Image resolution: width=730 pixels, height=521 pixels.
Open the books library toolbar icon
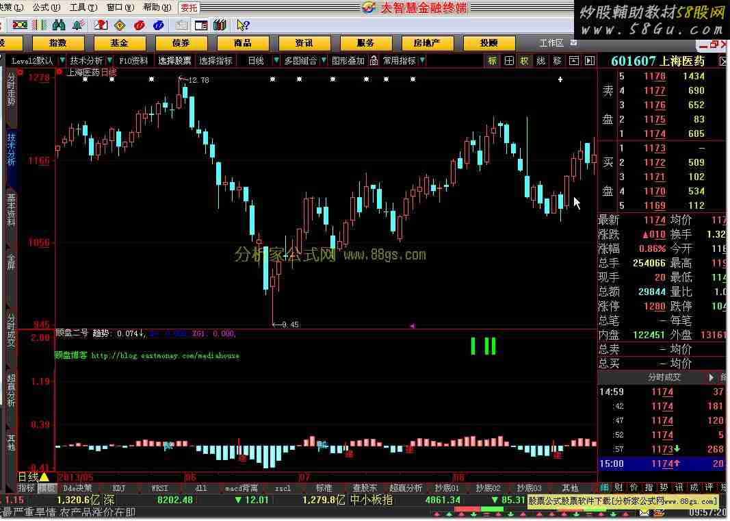(x=220, y=25)
